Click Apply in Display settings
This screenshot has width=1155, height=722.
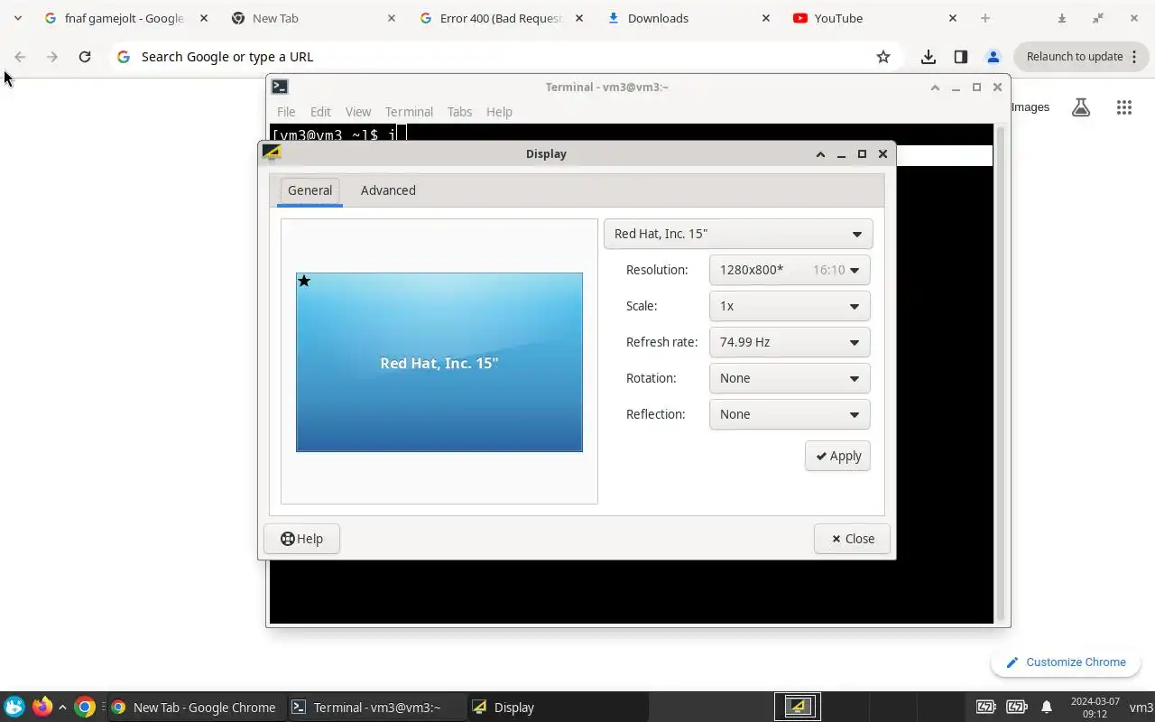pos(837,456)
